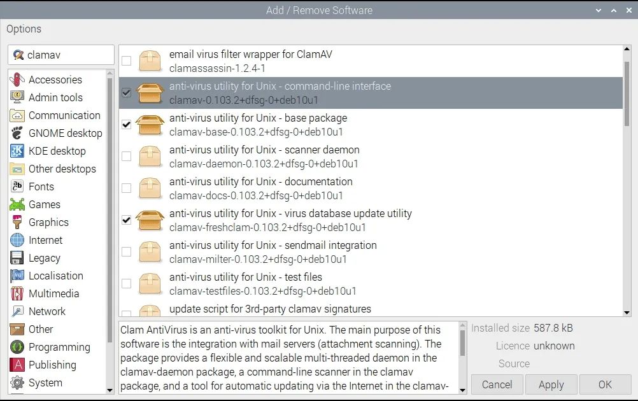Click the clamav-docs package box icon
Image resolution: width=638 pixels, height=401 pixels.
coord(150,188)
